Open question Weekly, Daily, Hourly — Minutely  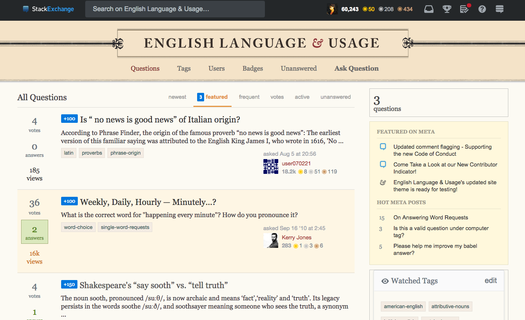coord(148,202)
